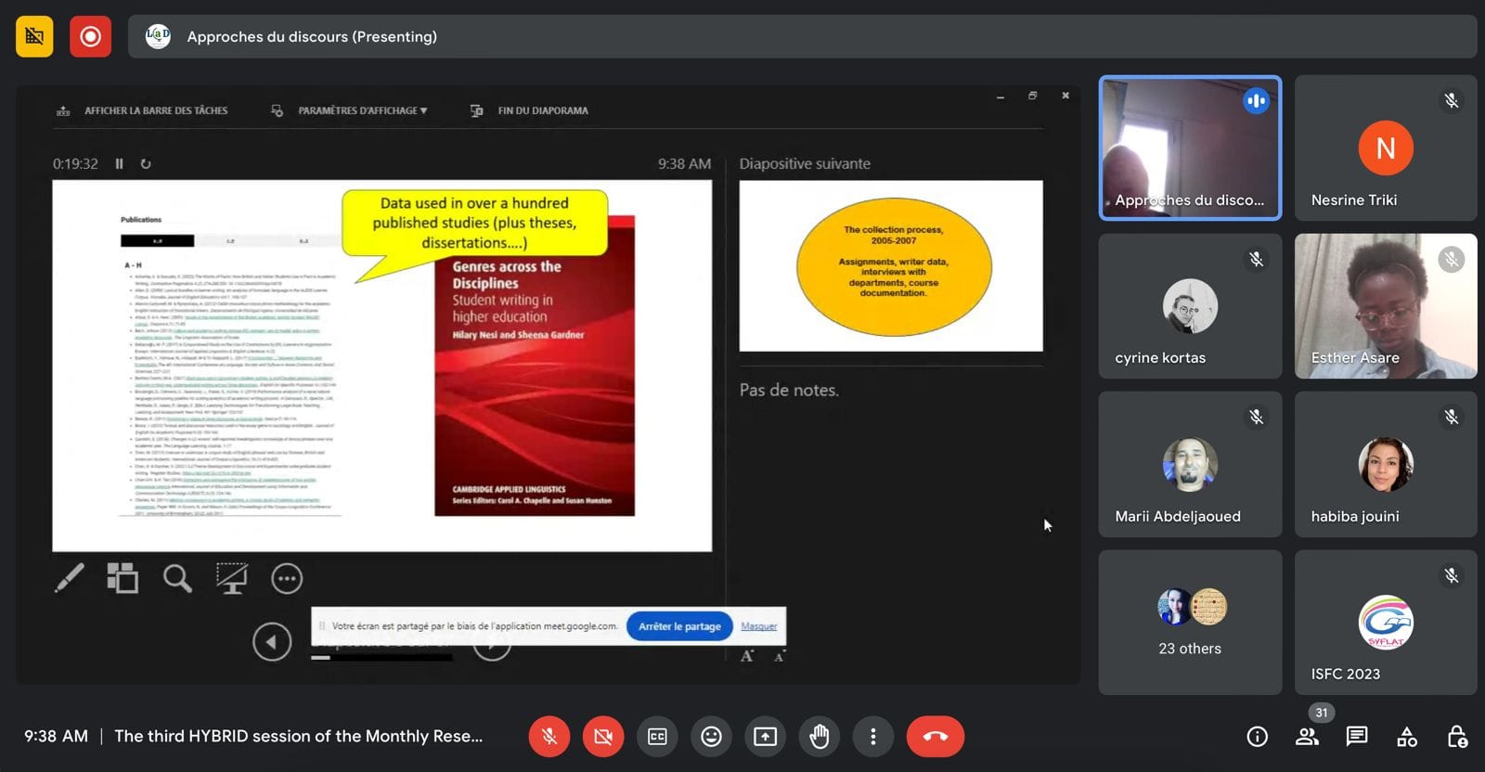Screen dimensions: 1485x772
Task: Click Arrêter le partage button
Action: point(679,626)
